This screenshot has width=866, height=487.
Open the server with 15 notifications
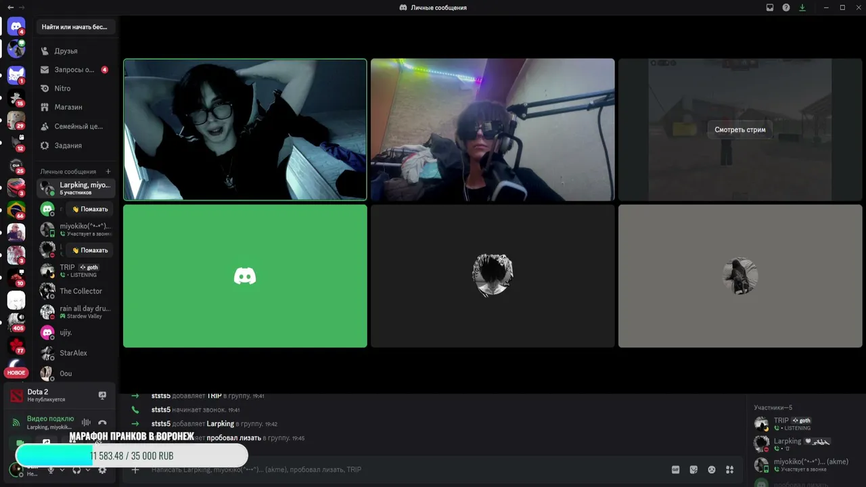tap(16, 97)
